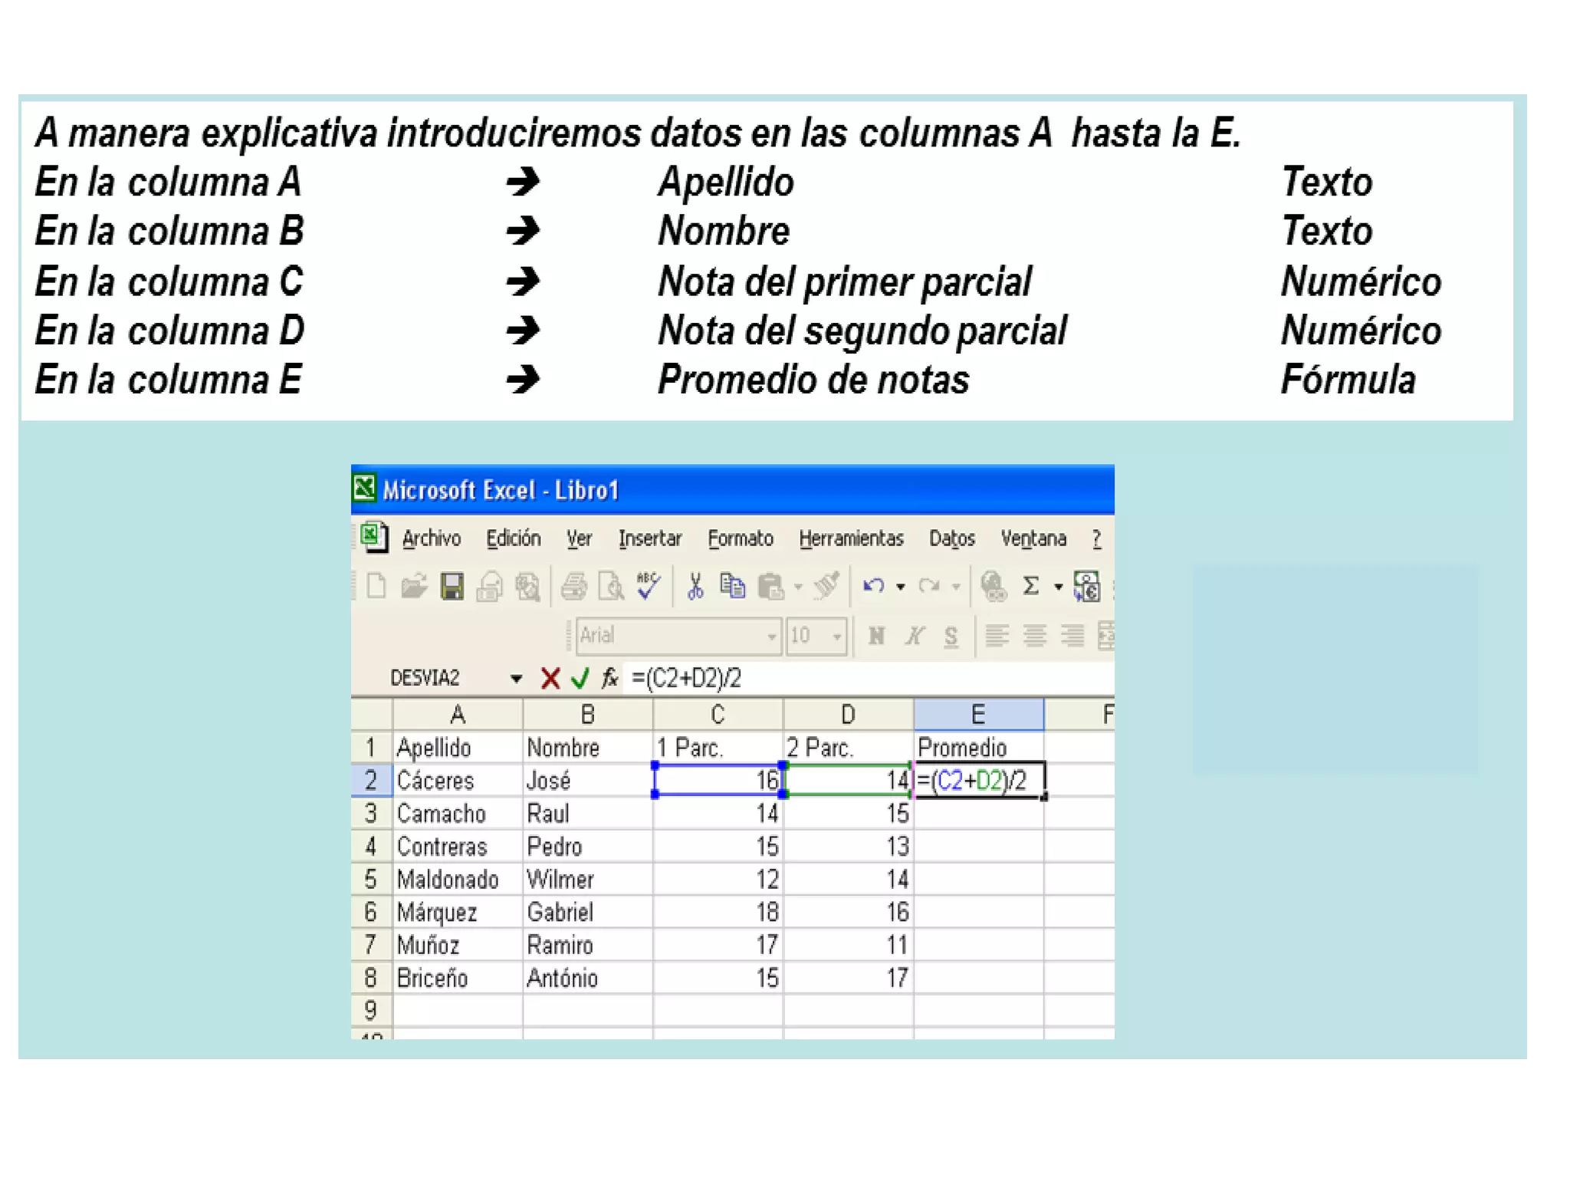The image size is (1570, 1178).
Task: Open the Herramientas menu
Action: (x=851, y=539)
